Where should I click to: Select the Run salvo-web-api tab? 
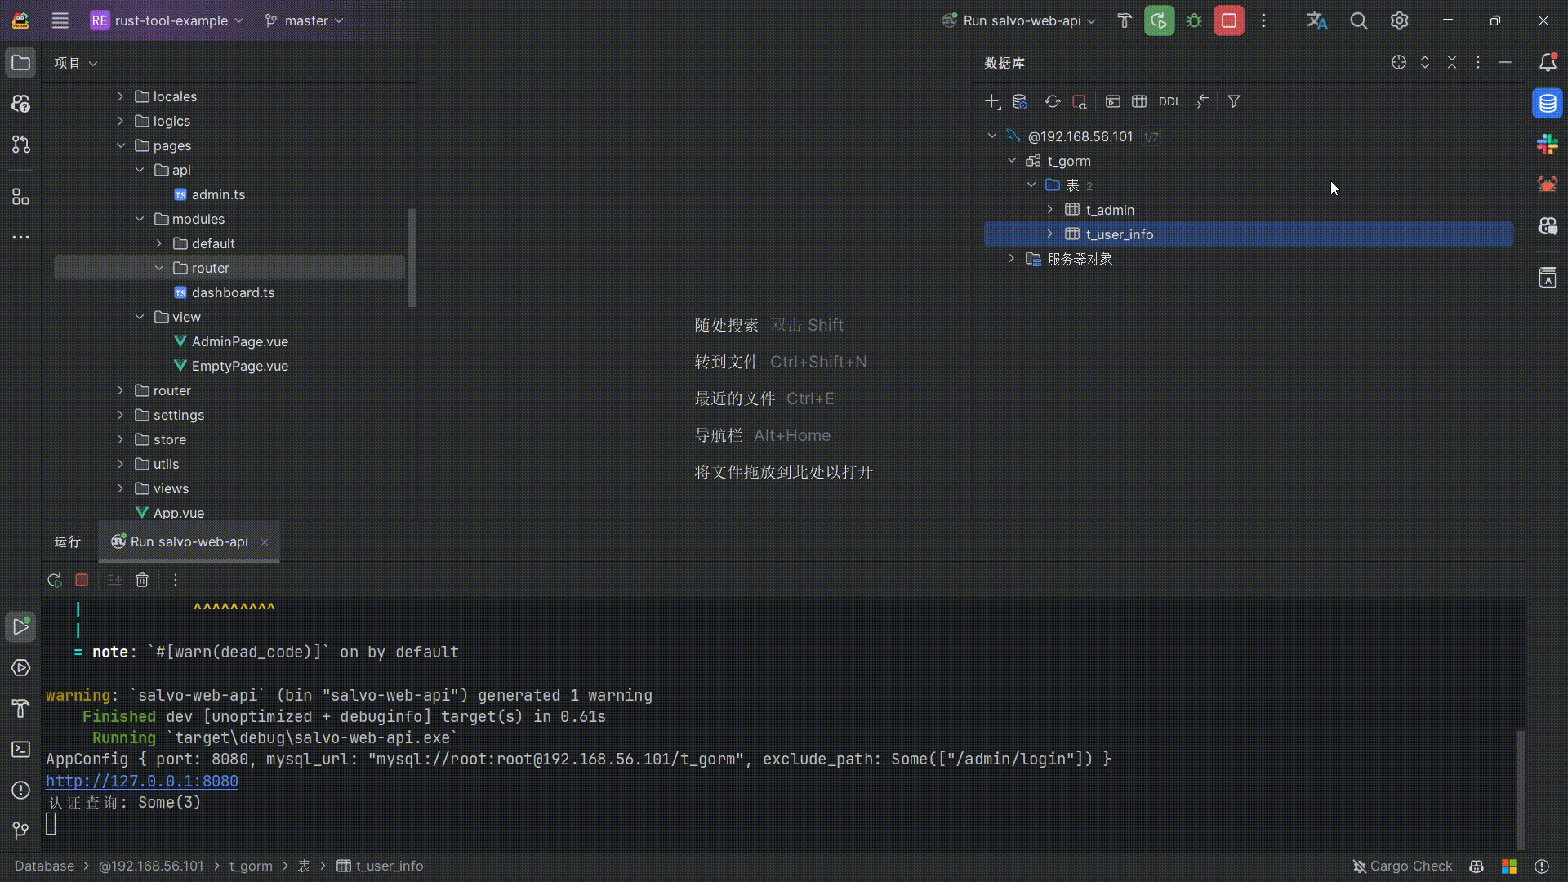[x=189, y=541]
